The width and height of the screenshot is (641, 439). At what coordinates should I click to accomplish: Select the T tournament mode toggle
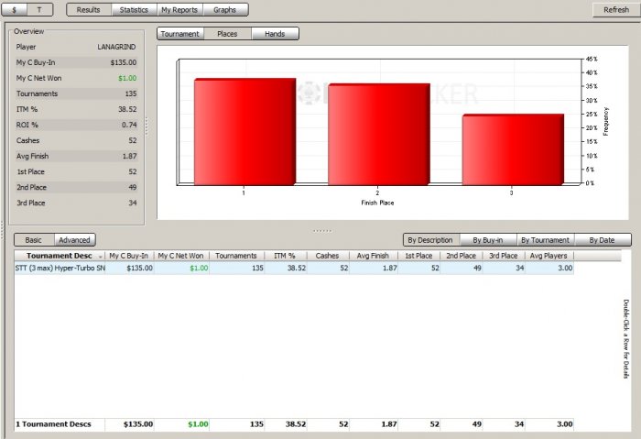[x=39, y=10]
